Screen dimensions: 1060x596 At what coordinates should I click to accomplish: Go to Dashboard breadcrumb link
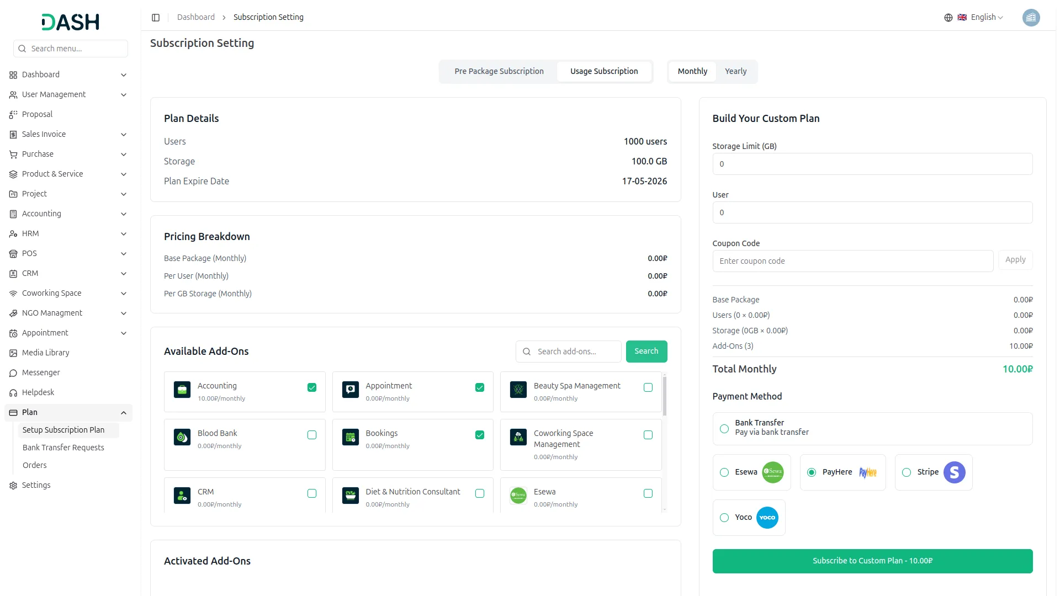click(x=196, y=18)
